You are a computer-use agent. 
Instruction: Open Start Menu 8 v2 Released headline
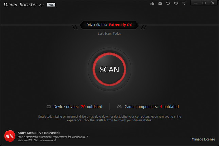39,133
